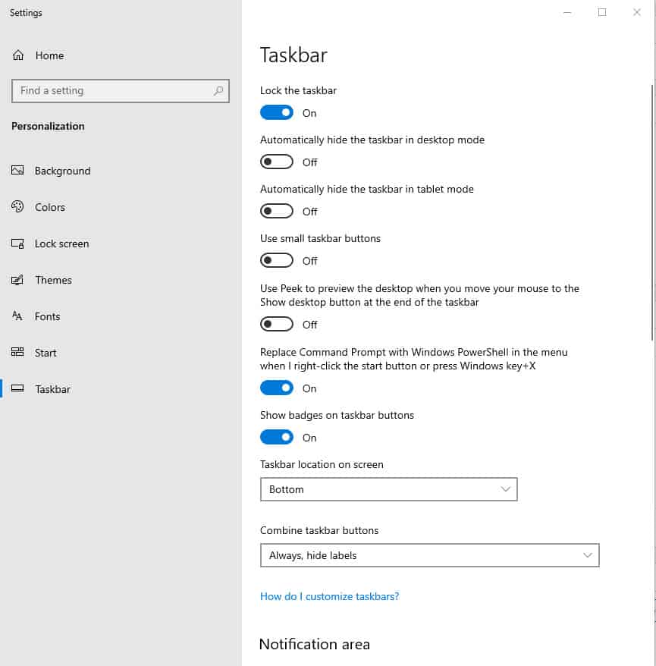Minimize the Settings window

click(567, 12)
